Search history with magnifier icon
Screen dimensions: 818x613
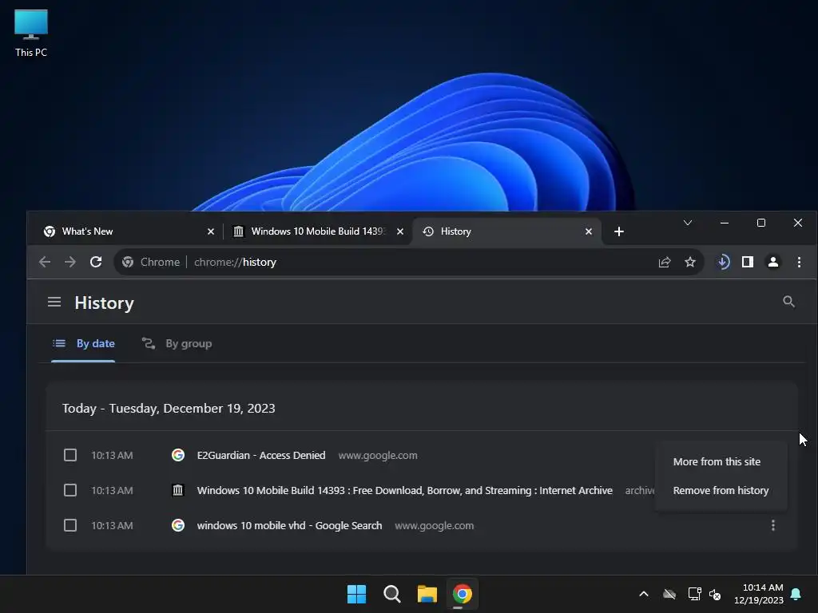point(788,302)
